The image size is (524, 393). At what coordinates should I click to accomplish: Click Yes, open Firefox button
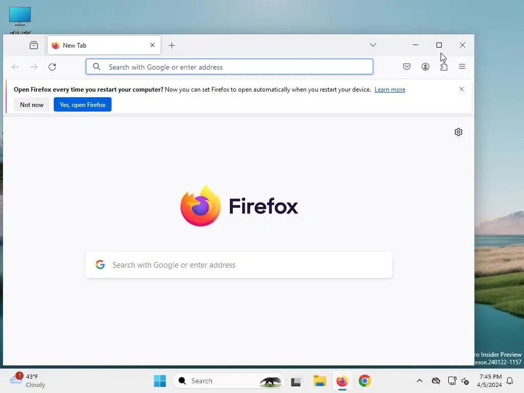(82, 104)
